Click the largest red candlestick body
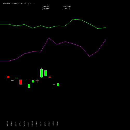This screenshot has height=130, width=130. (x=21, y=82)
